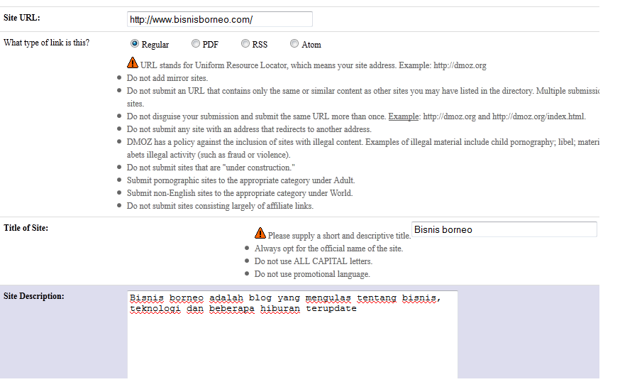This screenshot has height=382, width=620.
Task: Select the Regular link type radio button
Action: tap(135, 43)
